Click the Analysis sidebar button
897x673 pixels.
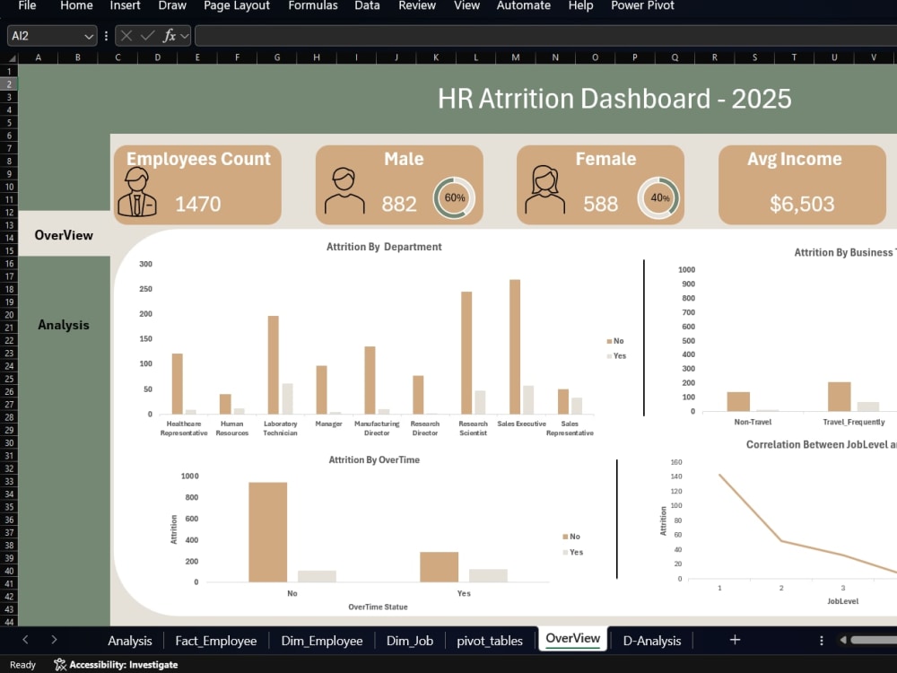tap(64, 325)
